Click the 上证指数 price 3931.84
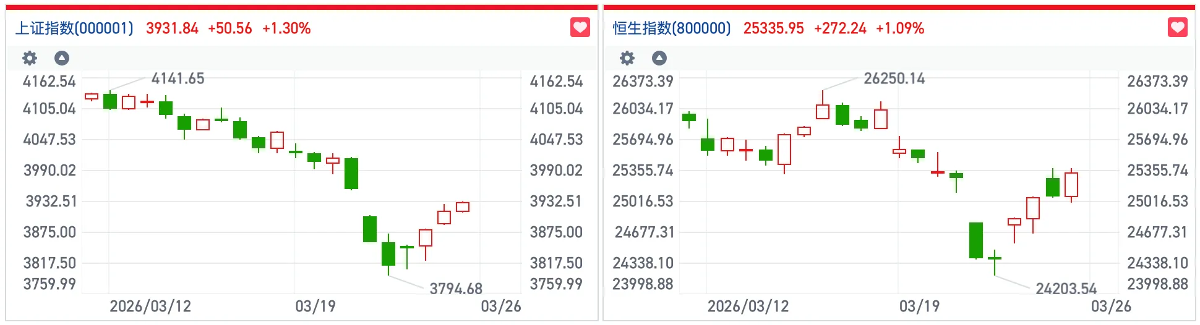 [x=172, y=28]
